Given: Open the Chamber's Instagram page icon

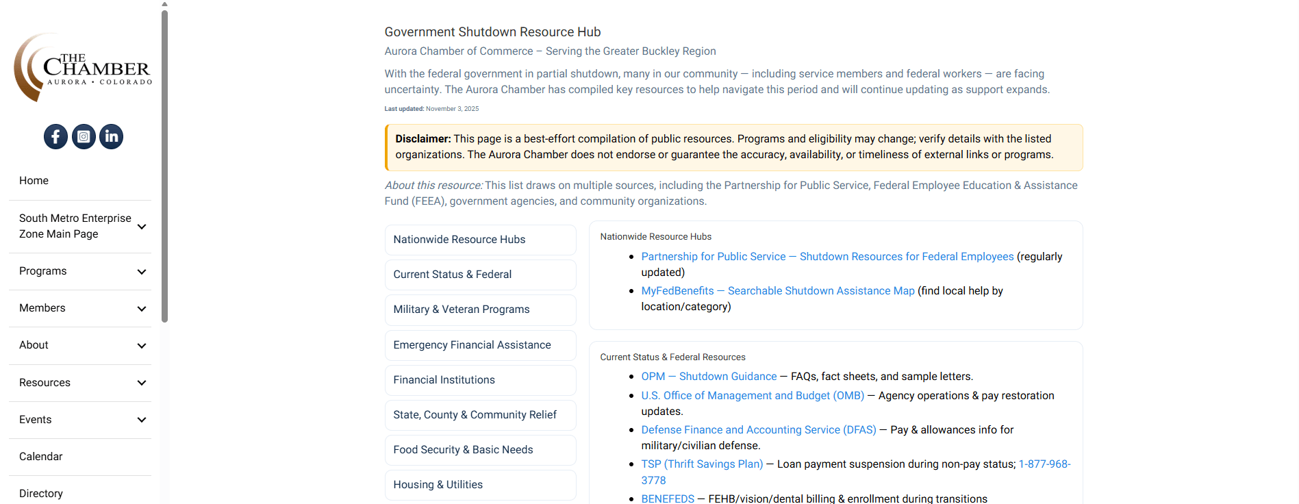Looking at the screenshot, I should pos(84,137).
